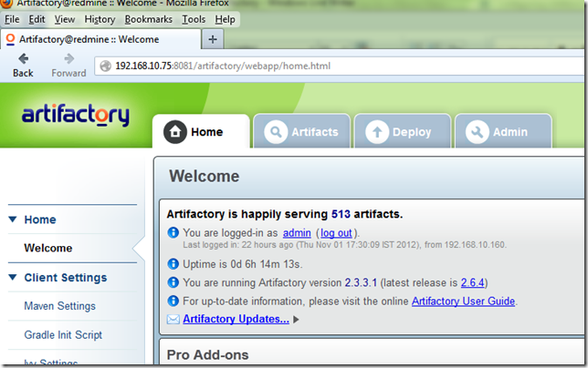This screenshot has height=368, width=588.
Task: Select the Home tab label
Action: click(x=207, y=132)
